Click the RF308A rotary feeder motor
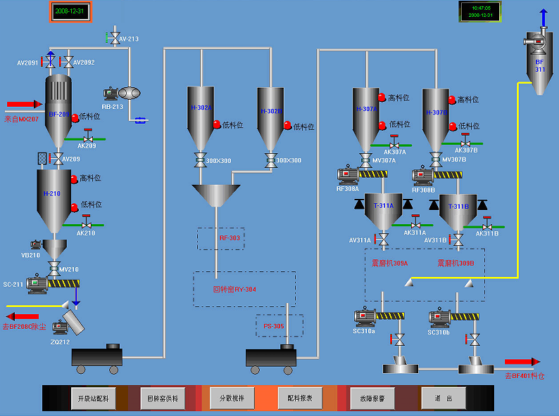 pos(348,174)
